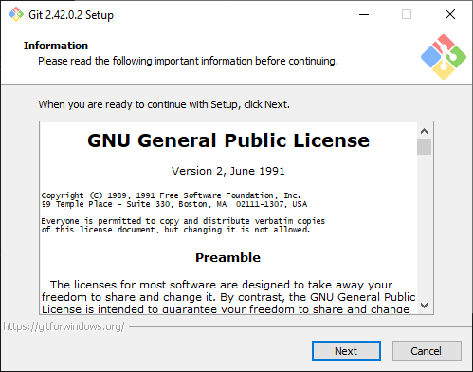Click the large Git logo in the header
473x372 pixels.
(444, 57)
